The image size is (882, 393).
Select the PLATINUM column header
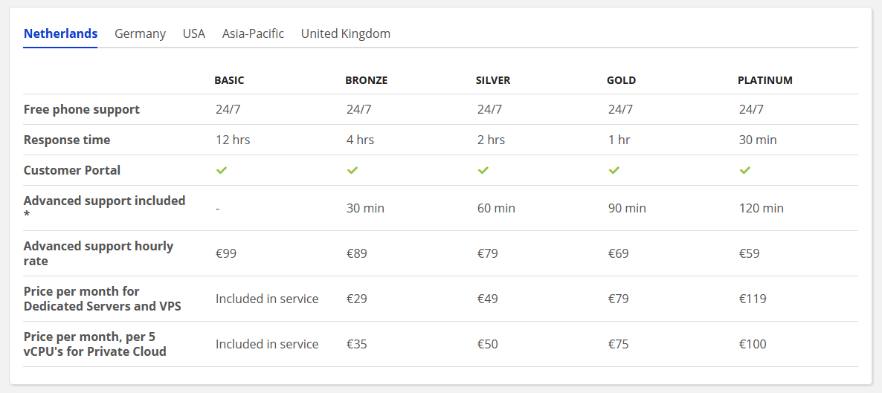point(765,80)
